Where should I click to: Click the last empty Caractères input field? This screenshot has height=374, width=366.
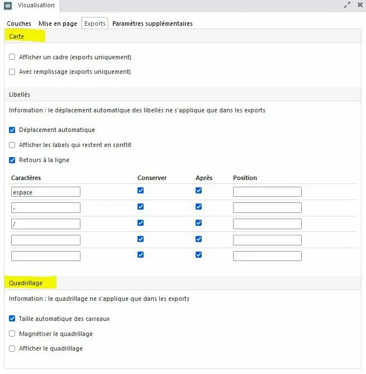46,256
